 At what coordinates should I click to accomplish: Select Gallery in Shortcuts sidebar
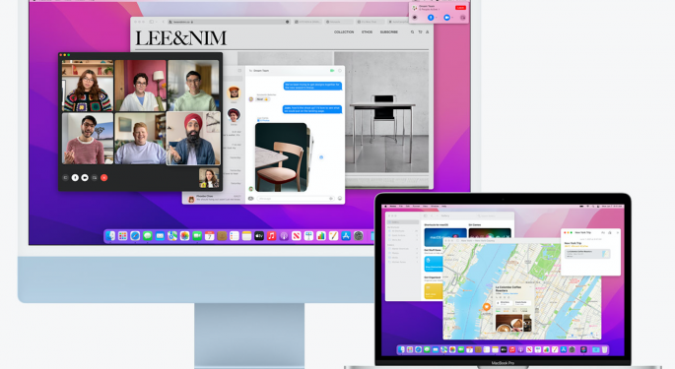coord(402,222)
